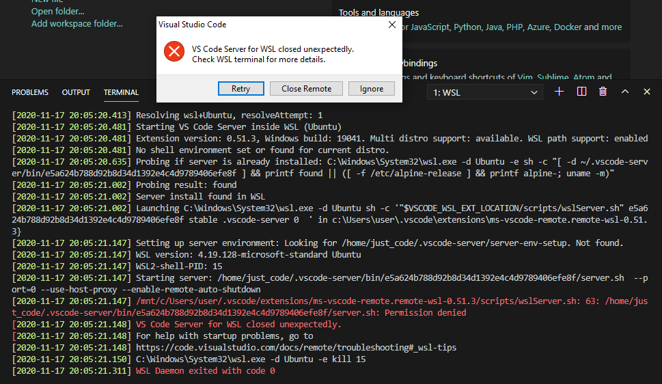Image resolution: width=662 pixels, height=384 pixels.
Task: Click the new terminal plus icon
Action: pos(560,92)
